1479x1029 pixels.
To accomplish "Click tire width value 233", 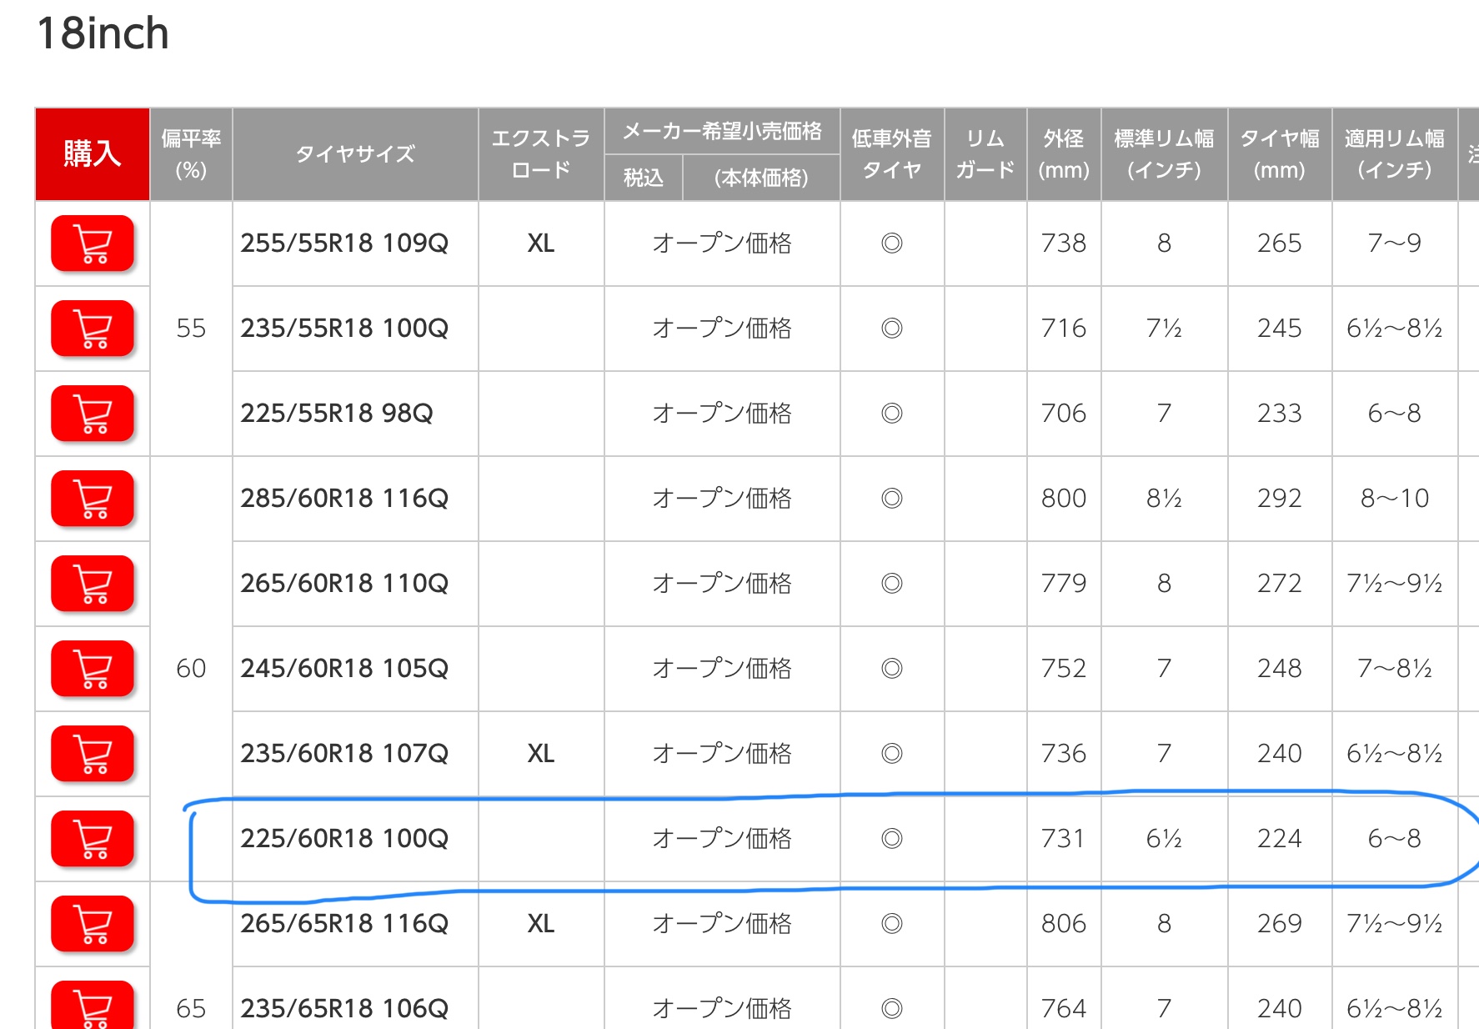I will click(x=1280, y=414).
